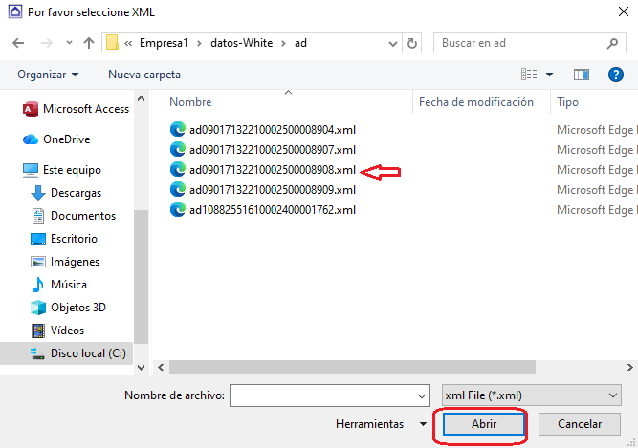Click the Nombre de archivo text field

click(x=322, y=395)
